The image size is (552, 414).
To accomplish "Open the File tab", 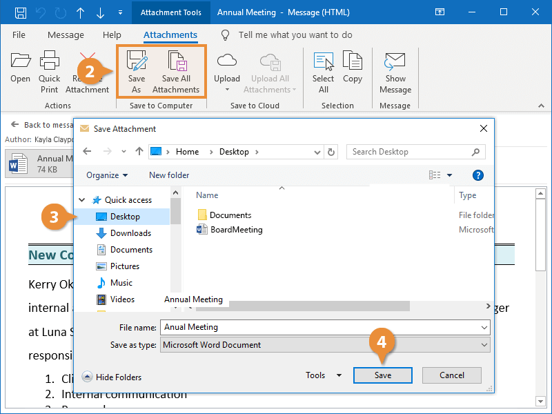I will [x=19, y=35].
